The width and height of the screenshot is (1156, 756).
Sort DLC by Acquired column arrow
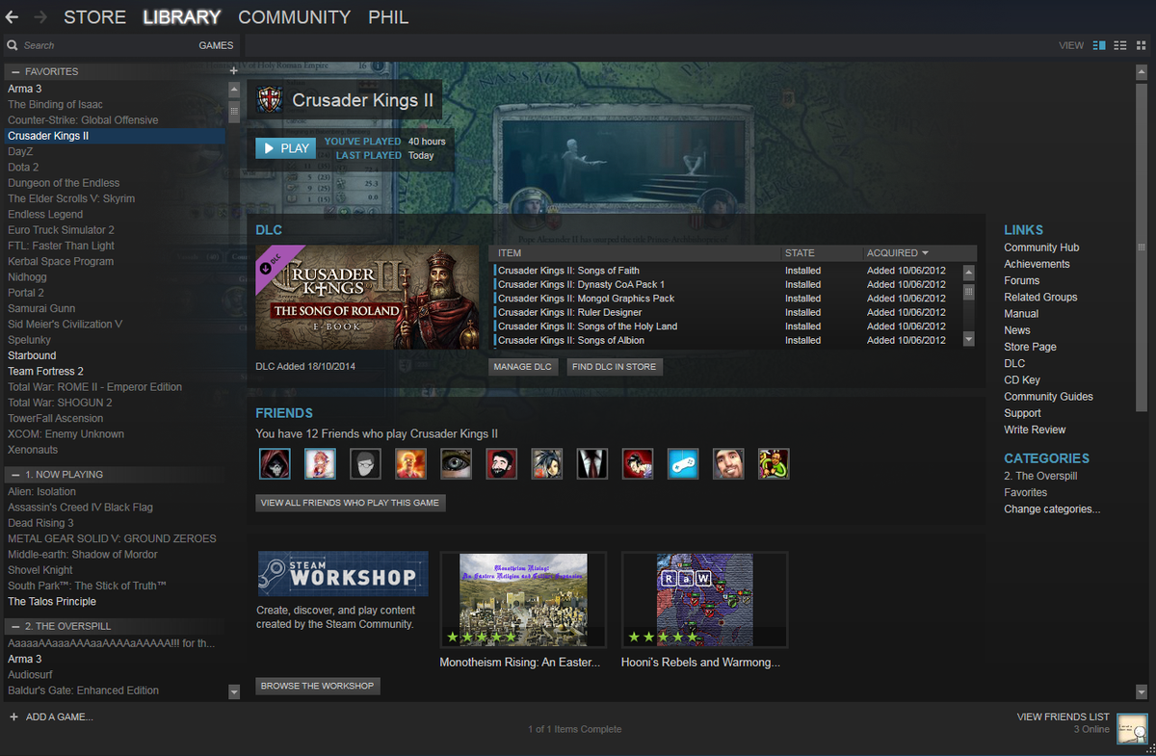[925, 253]
